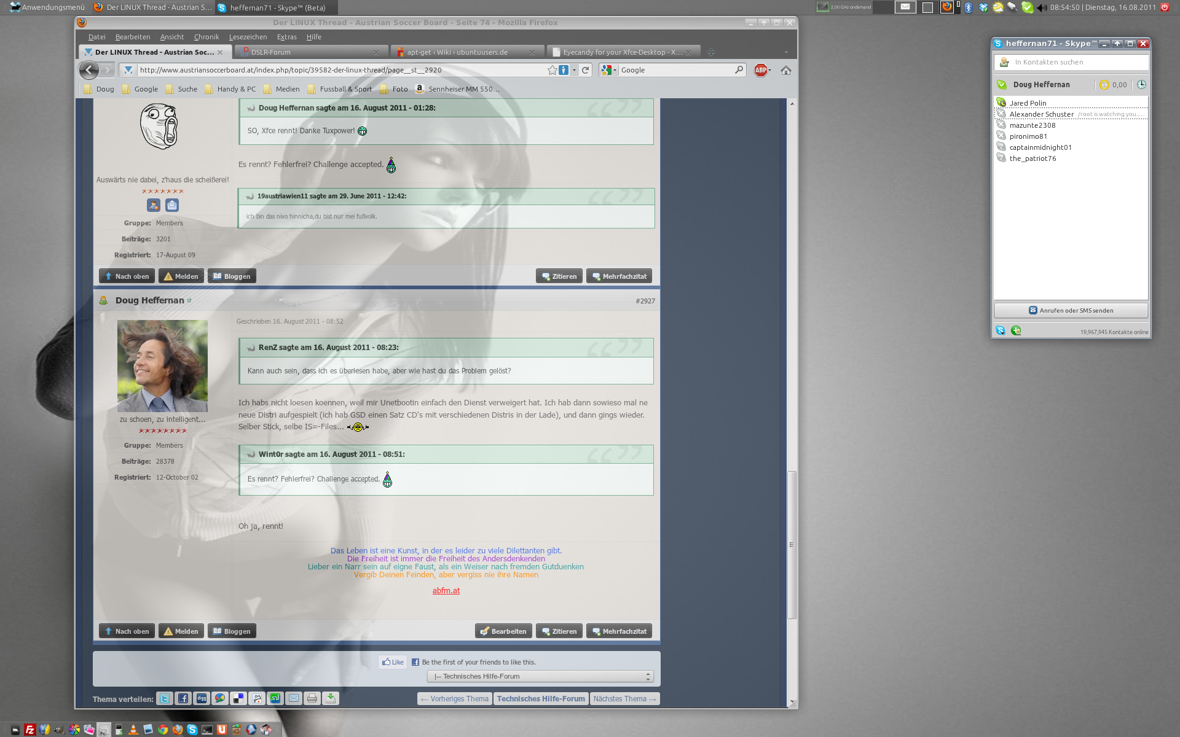Start search with magnifier icon
The image size is (1180, 737).
739,70
